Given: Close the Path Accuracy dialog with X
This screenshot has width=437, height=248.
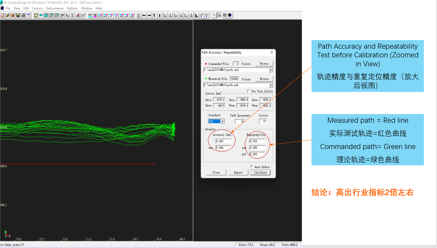Looking at the screenshot, I should 272,52.
